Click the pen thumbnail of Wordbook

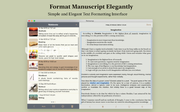coord(33,76)
